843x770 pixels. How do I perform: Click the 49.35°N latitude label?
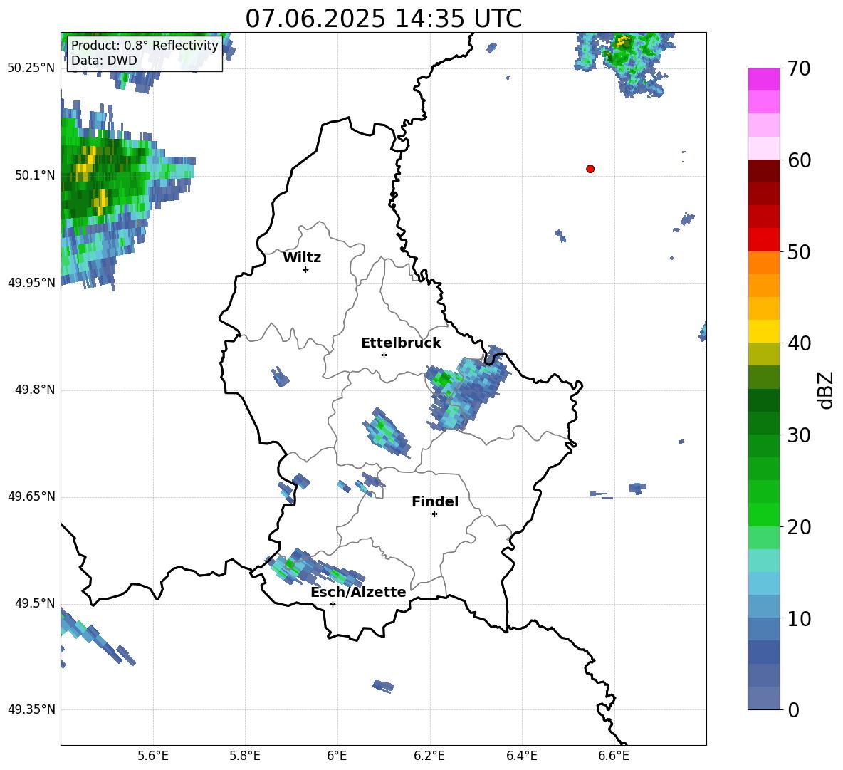(31, 709)
